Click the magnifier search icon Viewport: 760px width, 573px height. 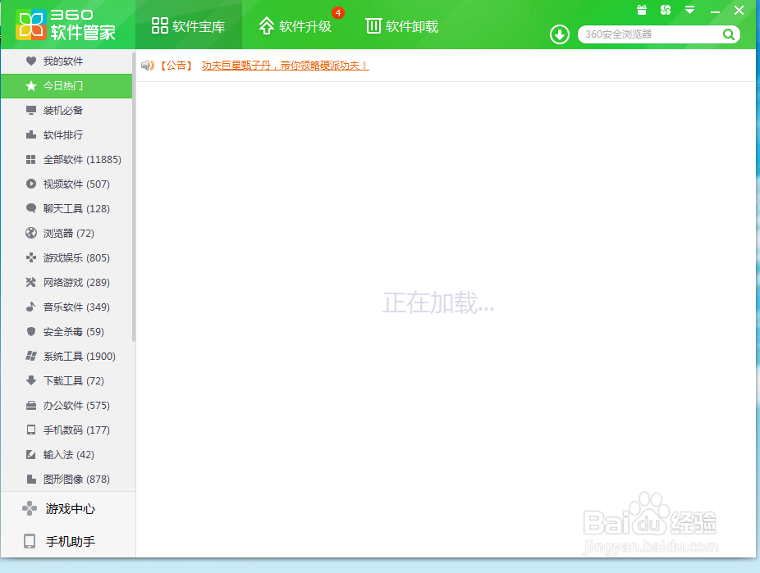pos(729,34)
